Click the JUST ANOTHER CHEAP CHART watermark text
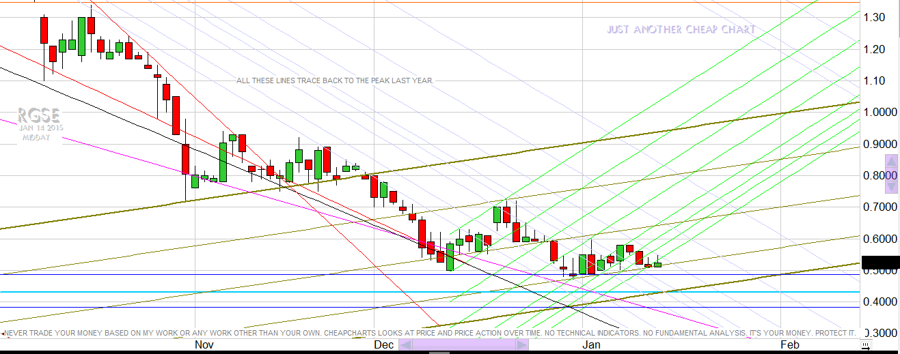 (x=681, y=30)
